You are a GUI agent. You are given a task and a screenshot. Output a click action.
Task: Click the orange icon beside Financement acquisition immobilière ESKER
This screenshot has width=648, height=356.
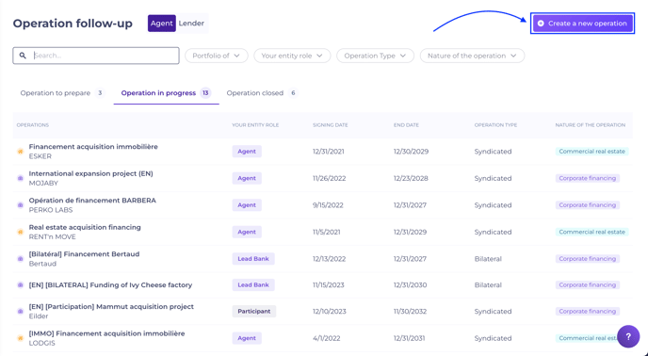tap(21, 152)
